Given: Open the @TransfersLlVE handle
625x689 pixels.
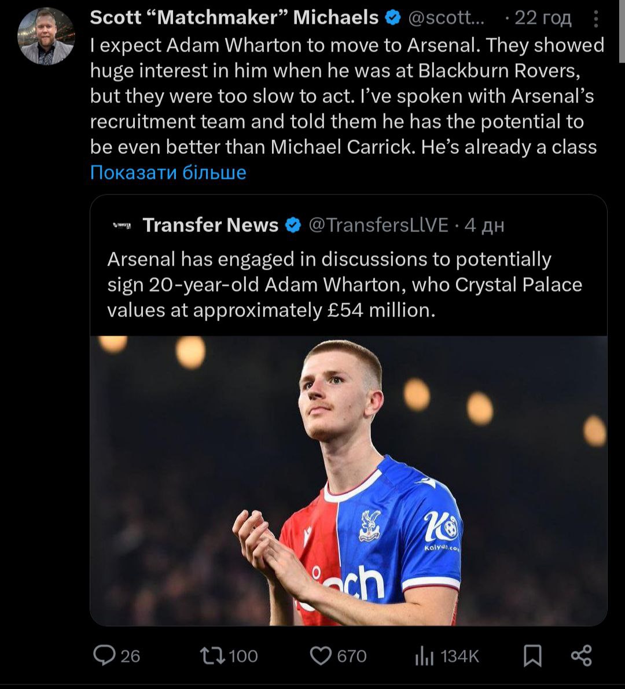Looking at the screenshot, I should [379, 225].
